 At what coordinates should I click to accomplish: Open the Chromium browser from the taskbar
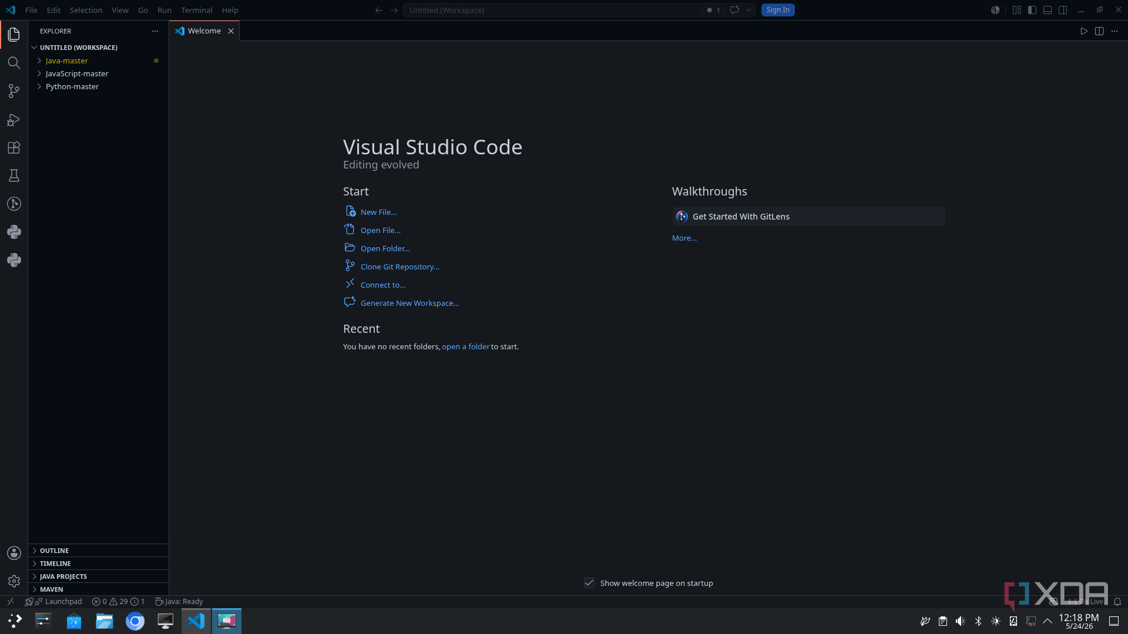coord(135,621)
